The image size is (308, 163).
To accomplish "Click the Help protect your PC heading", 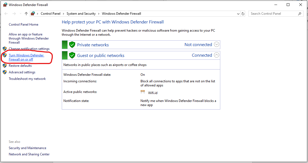I will (x=113, y=22).
